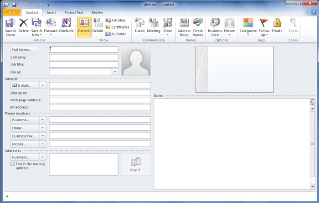Switch to the Review tab

click(97, 13)
